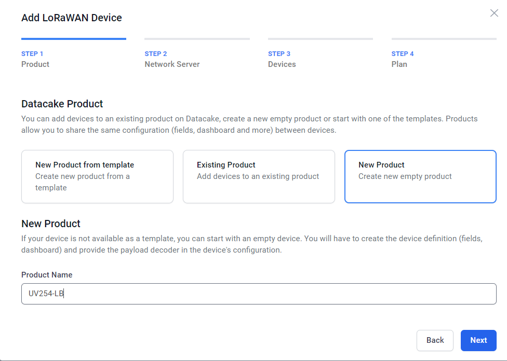The width and height of the screenshot is (507, 361).
Task: Click the Product Name input field
Action: point(259,294)
